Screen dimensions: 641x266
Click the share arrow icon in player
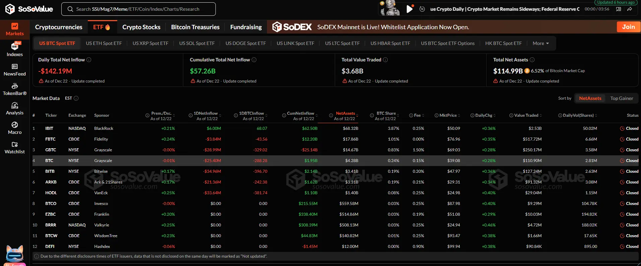tap(630, 9)
